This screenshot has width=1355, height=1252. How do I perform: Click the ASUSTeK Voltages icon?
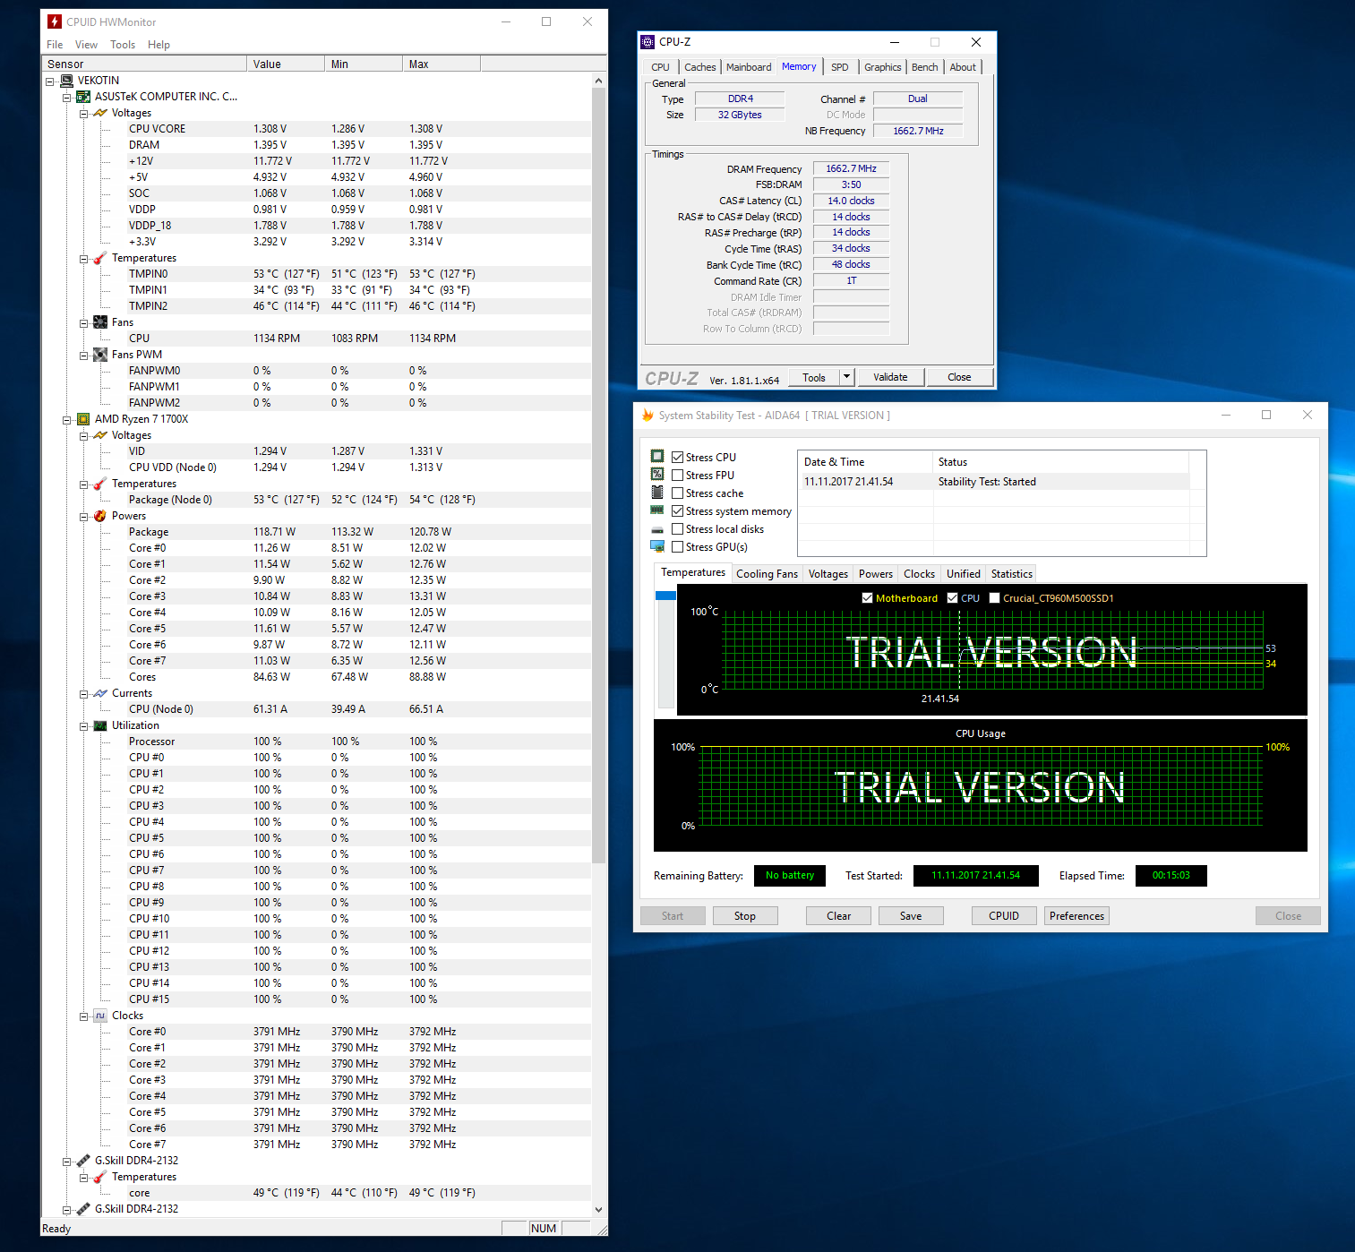tap(100, 113)
